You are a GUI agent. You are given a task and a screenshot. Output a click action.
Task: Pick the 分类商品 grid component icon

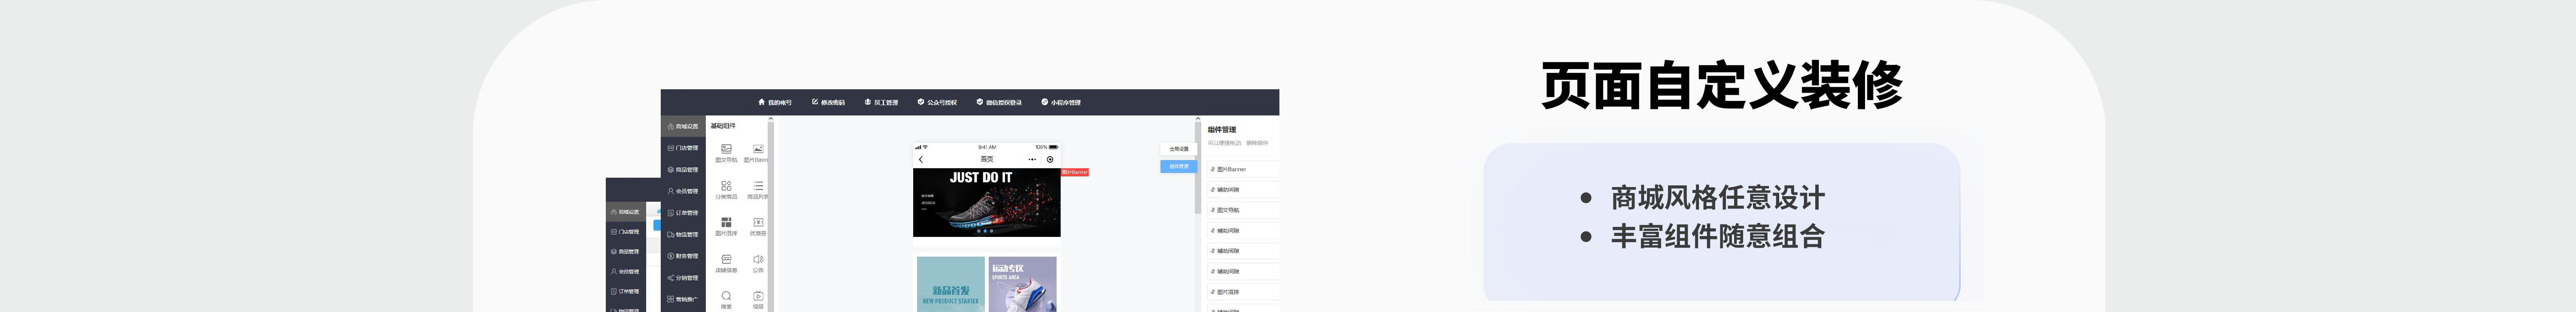point(726,186)
